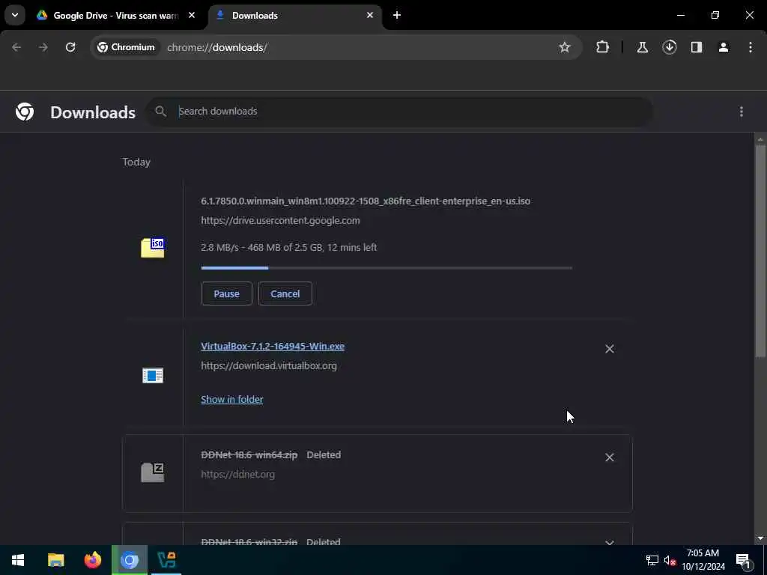Open the Downloads page more actions menu

pos(742,112)
